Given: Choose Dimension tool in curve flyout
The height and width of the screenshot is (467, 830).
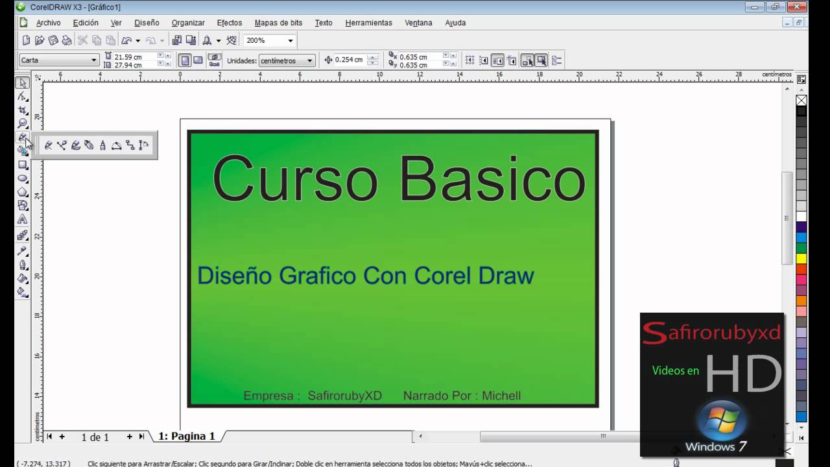Looking at the screenshot, I should tap(144, 145).
